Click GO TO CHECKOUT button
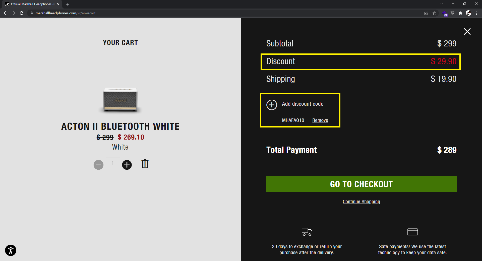The width and height of the screenshot is (482, 261). tap(361, 184)
